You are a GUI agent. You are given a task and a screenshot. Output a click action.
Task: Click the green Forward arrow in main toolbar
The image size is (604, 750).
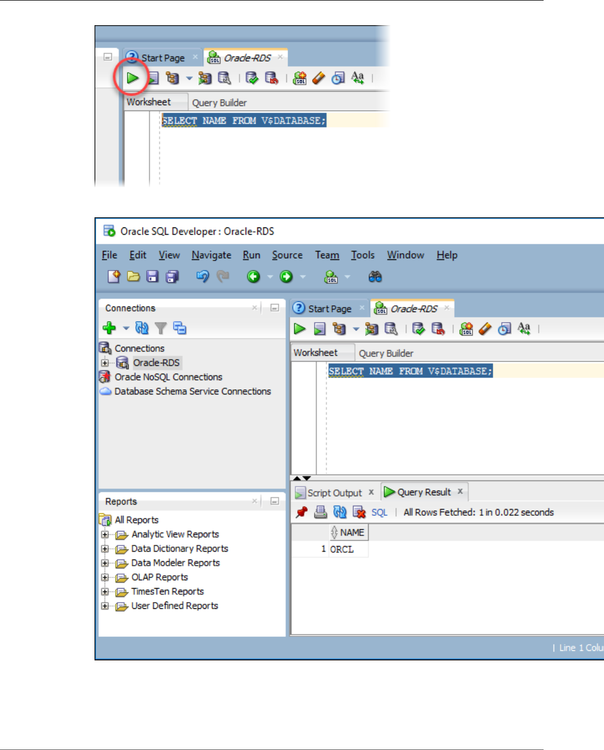[286, 276]
